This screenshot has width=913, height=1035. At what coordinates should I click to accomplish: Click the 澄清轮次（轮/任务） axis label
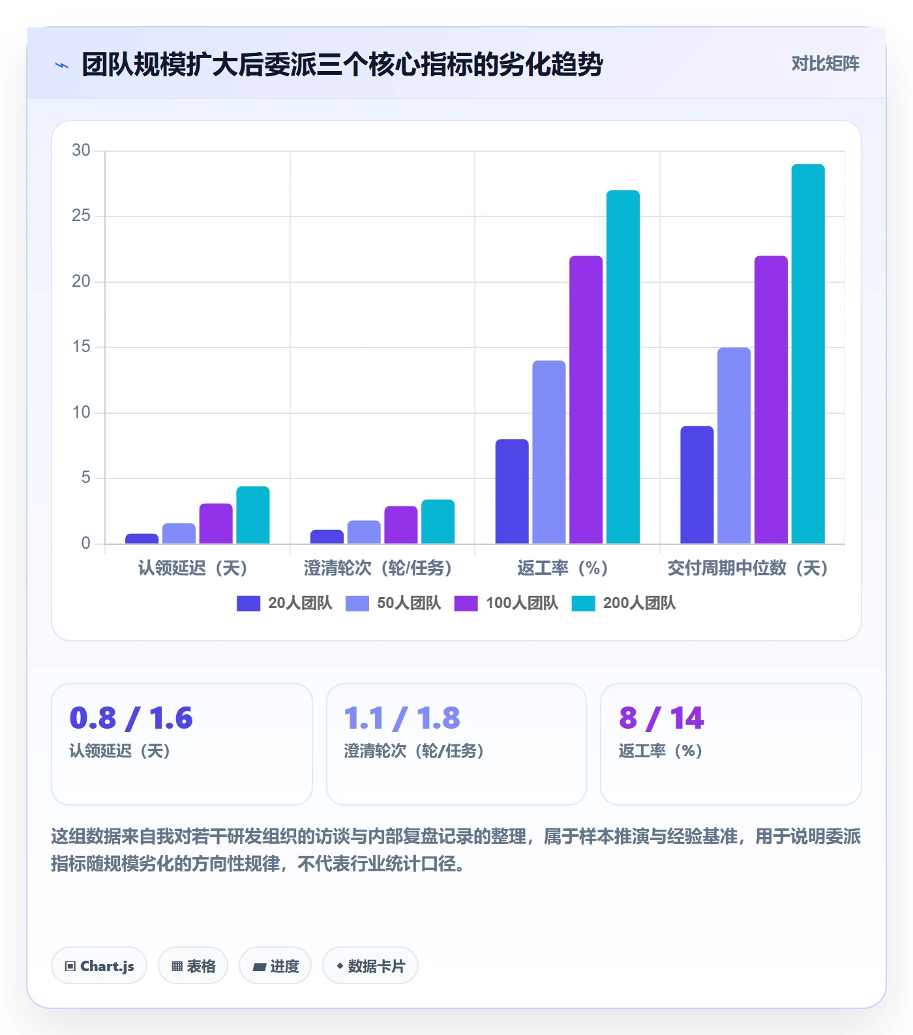tap(378, 568)
